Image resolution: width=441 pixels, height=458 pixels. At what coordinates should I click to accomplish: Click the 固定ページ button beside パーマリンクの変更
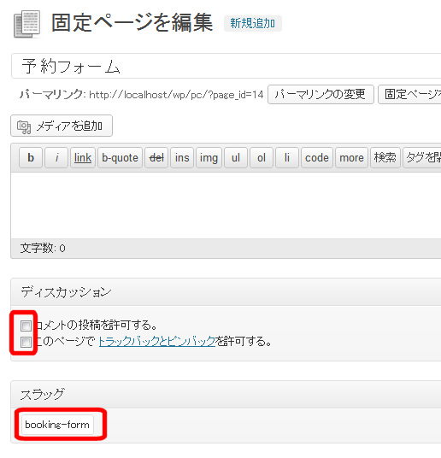point(410,94)
